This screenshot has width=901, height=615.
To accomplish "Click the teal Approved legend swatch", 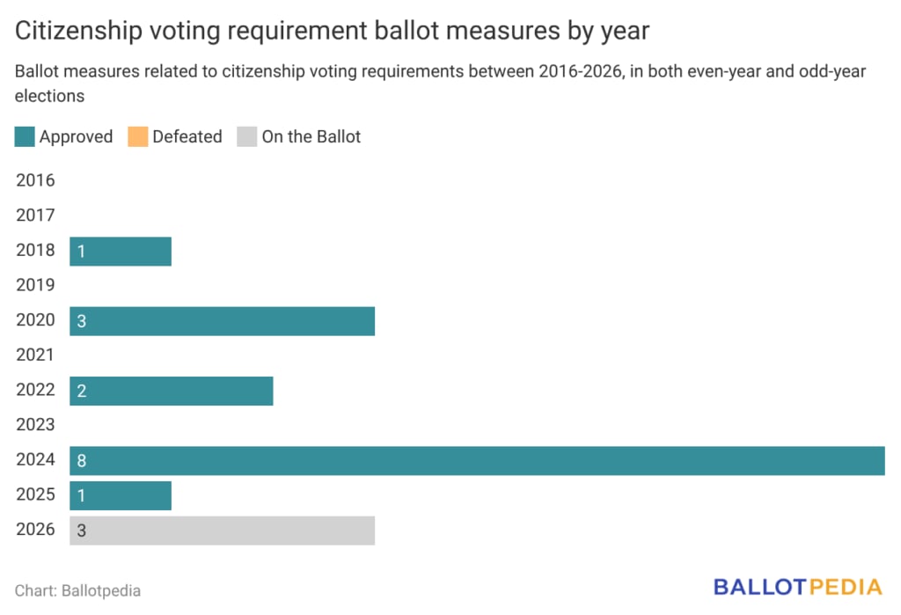I will click(25, 136).
